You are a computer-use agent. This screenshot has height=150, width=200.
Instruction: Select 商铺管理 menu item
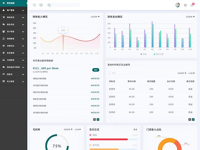coord(13,38)
